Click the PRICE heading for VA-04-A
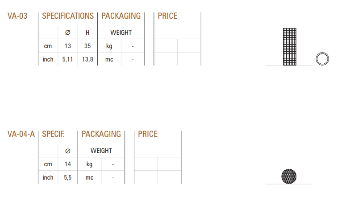Screen dimensions: 337x197 point(148,134)
